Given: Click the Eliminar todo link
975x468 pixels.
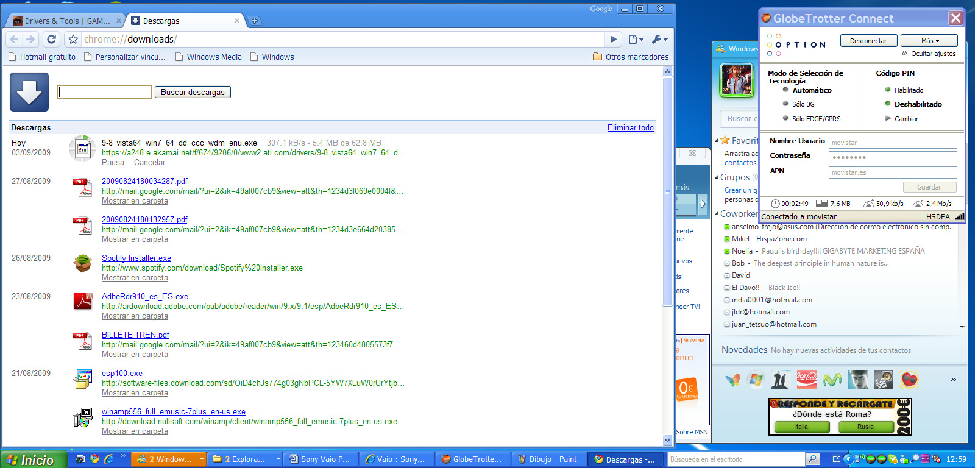Looking at the screenshot, I should [630, 127].
